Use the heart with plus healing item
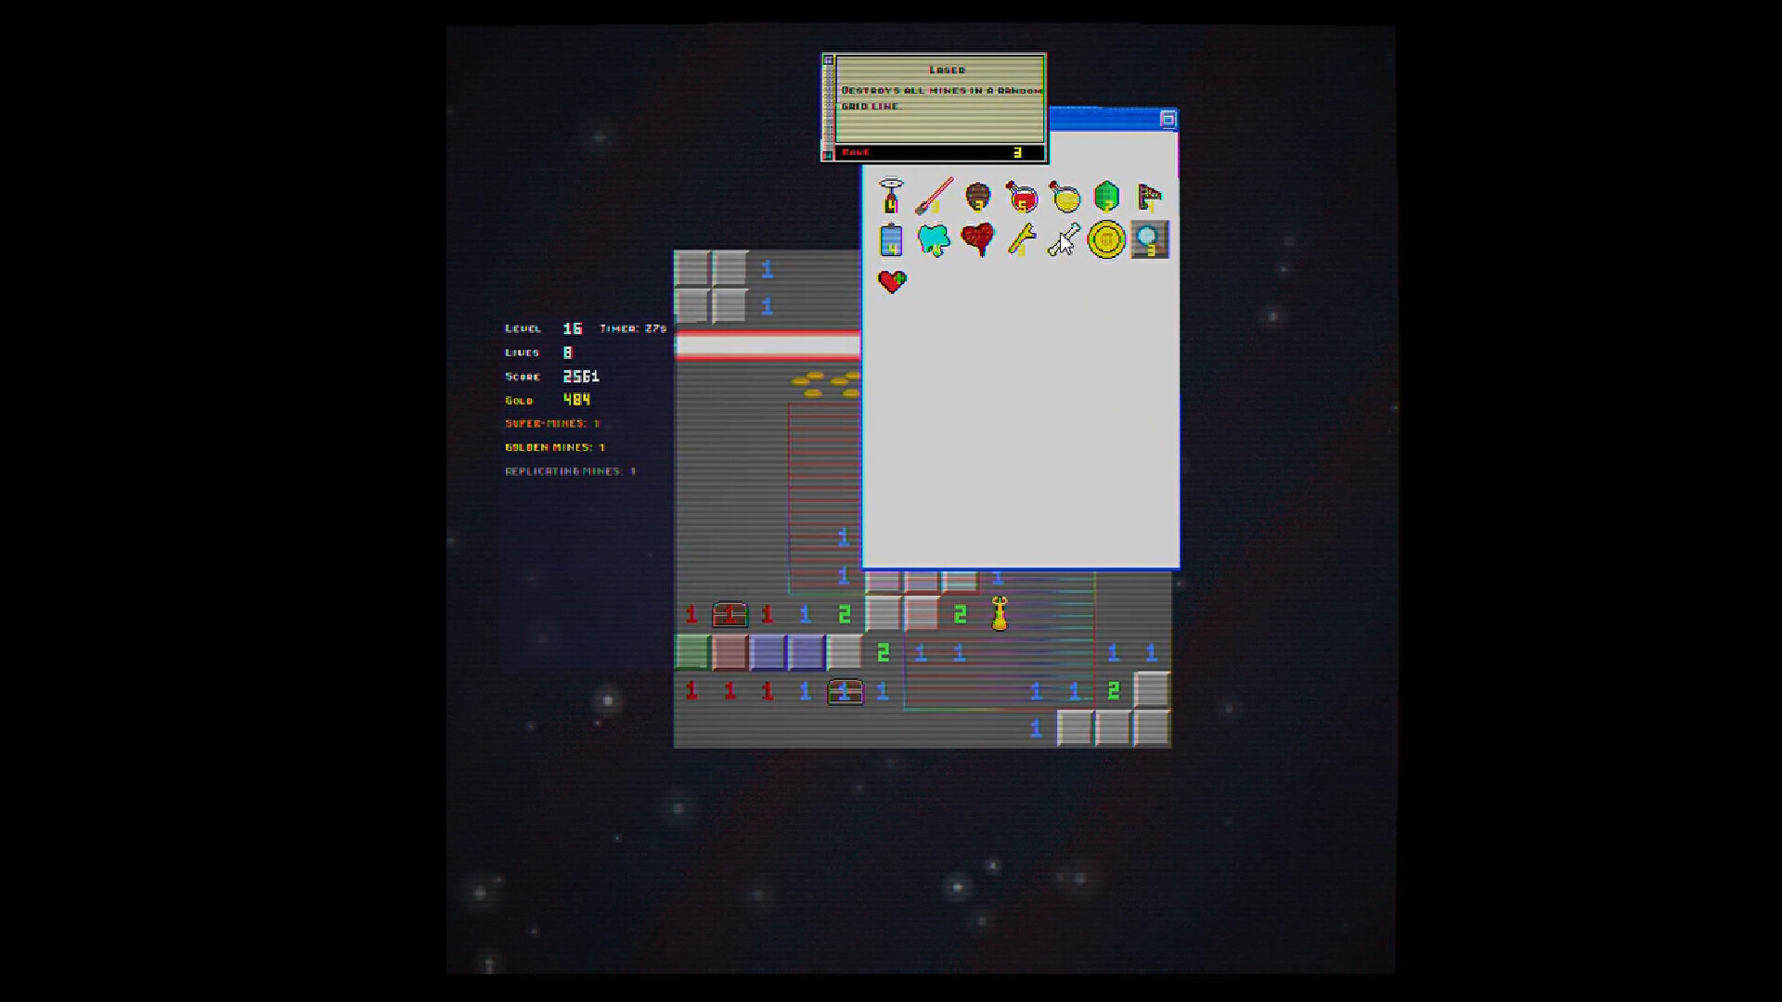The image size is (1782, 1002). pyautogui.click(x=893, y=281)
